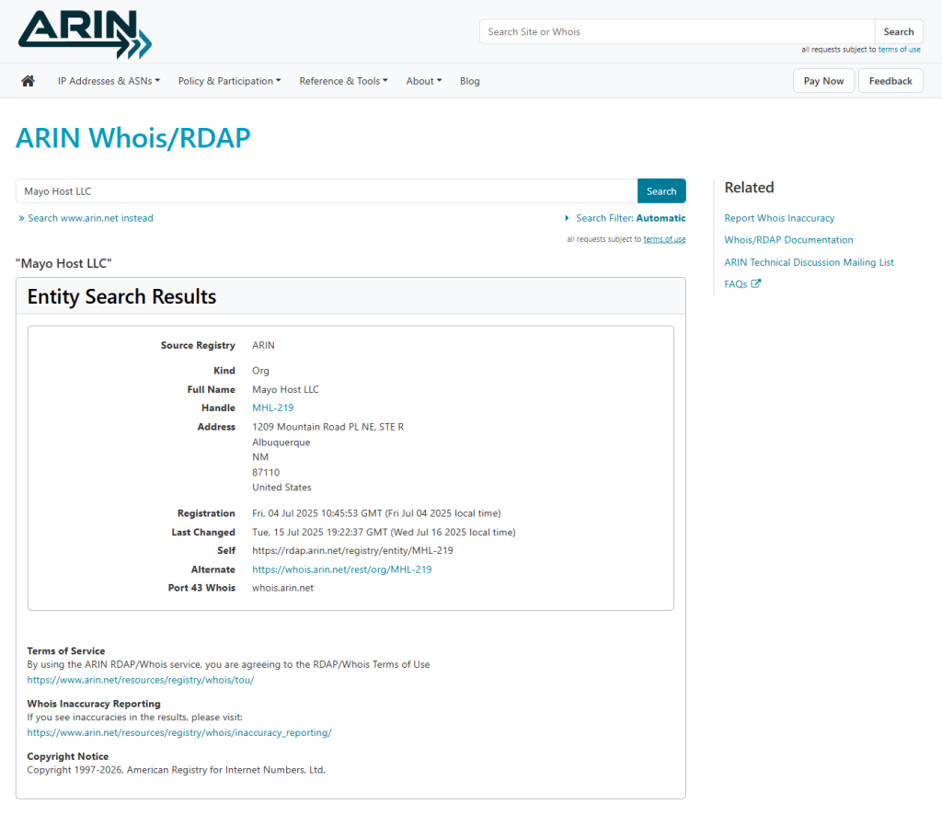Click the Whois query input field
This screenshot has width=942, height=816.
coord(327,191)
